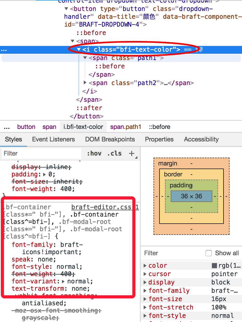Click the plus icon to add new style rule

click(x=131, y=153)
